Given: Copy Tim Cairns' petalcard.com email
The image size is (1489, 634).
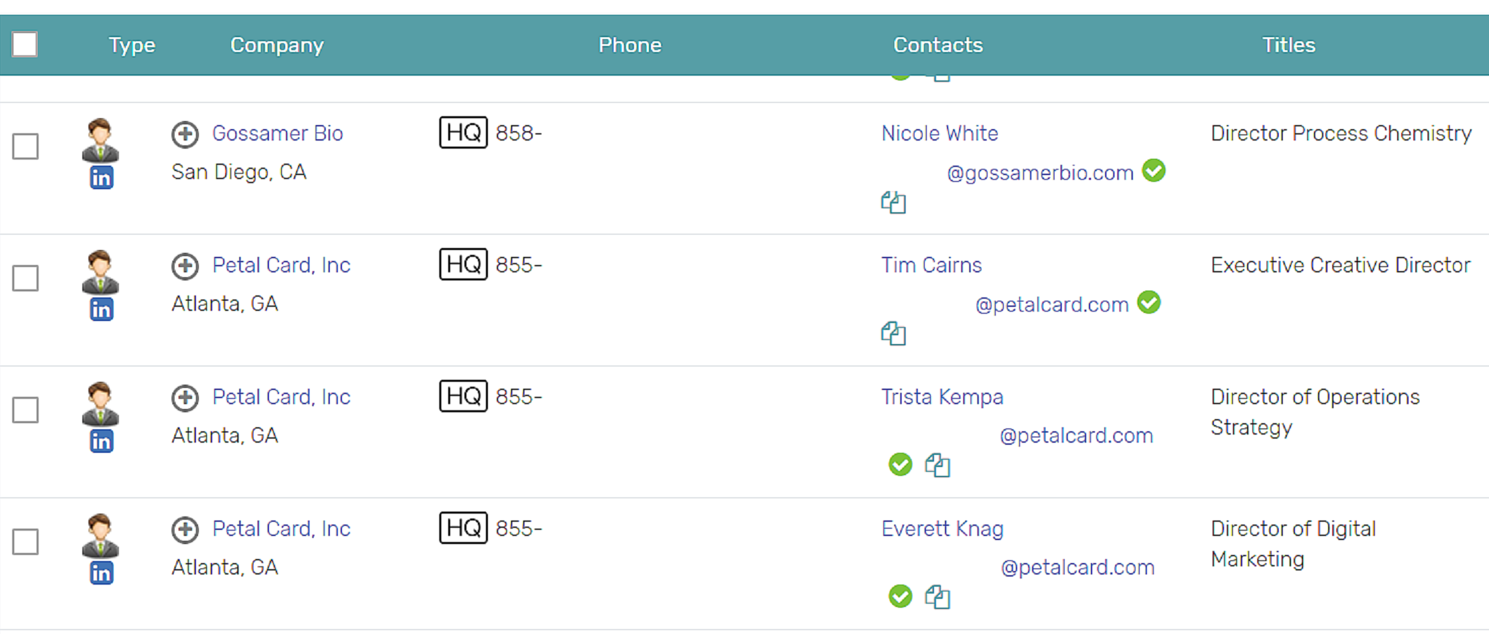Looking at the screenshot, I should click(x=893, y=333).
